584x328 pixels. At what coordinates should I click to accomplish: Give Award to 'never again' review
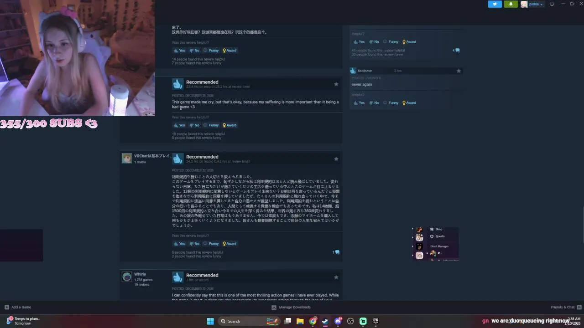(x=409, y=103)
